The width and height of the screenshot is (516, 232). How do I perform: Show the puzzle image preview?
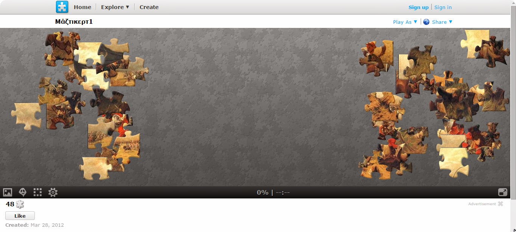(8, 192)
